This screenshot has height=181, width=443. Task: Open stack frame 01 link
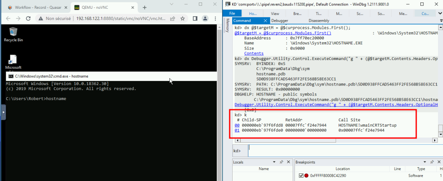(237, 131)
